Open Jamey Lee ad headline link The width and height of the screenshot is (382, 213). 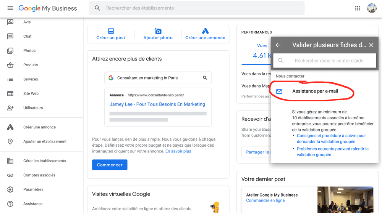(x=157, y=104)
